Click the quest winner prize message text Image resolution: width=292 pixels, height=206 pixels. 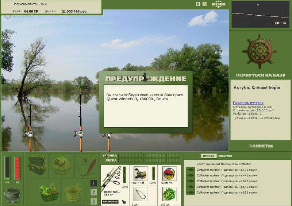pos(145,97)
